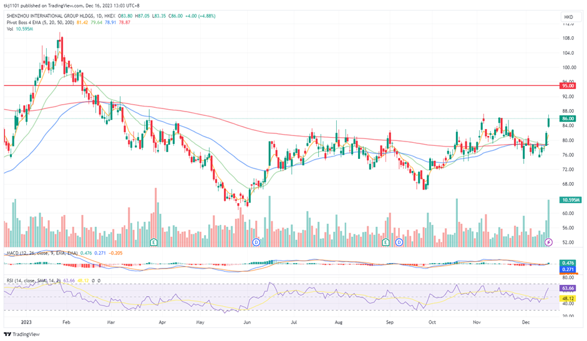The width and height of the screenshot is (587, 341).
Task: Click the 68.00 price axis label
Action: click(x=568, y=184)
